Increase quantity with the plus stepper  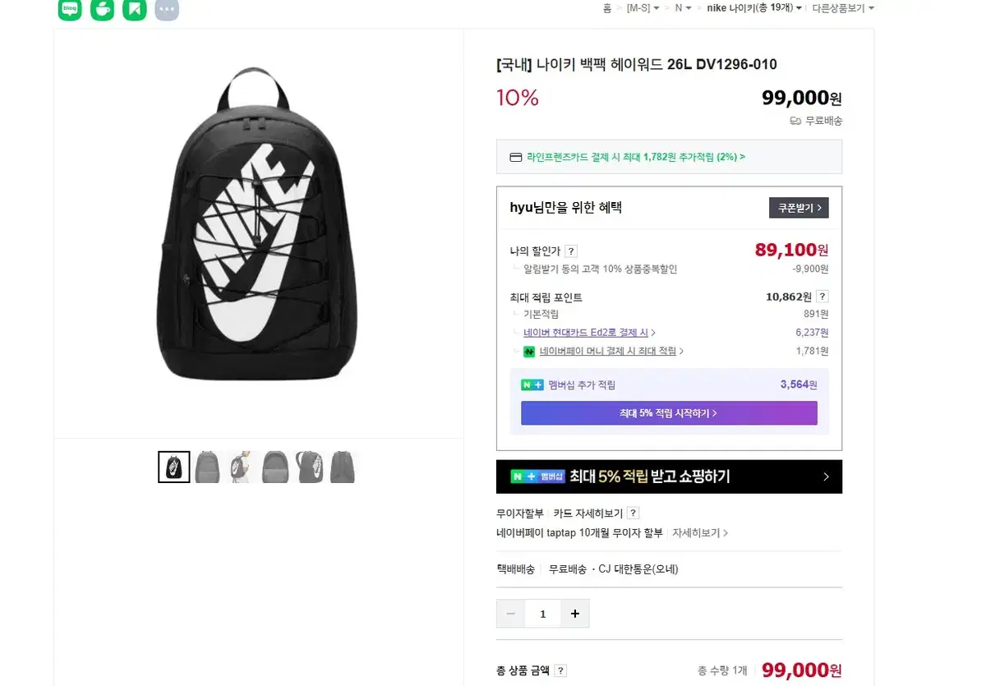(x=574, y=614)
